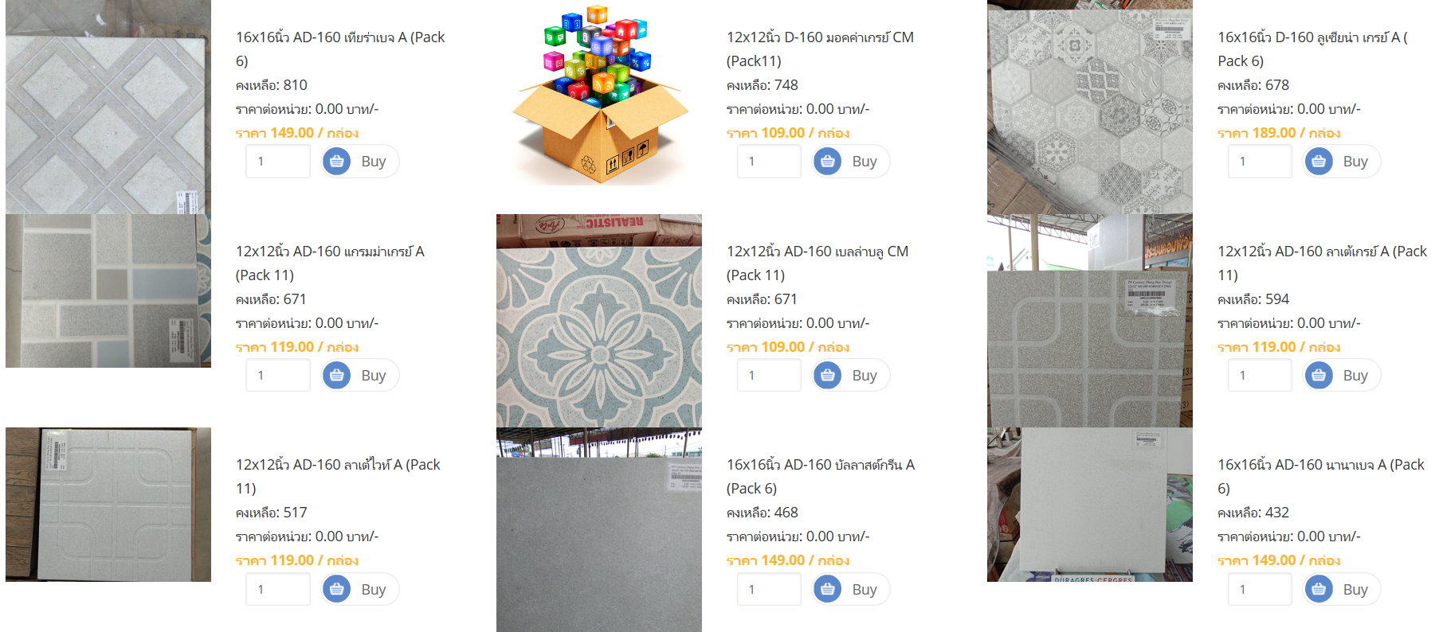Click basket icon for product with 594 remaining

tap(1319, 375)
